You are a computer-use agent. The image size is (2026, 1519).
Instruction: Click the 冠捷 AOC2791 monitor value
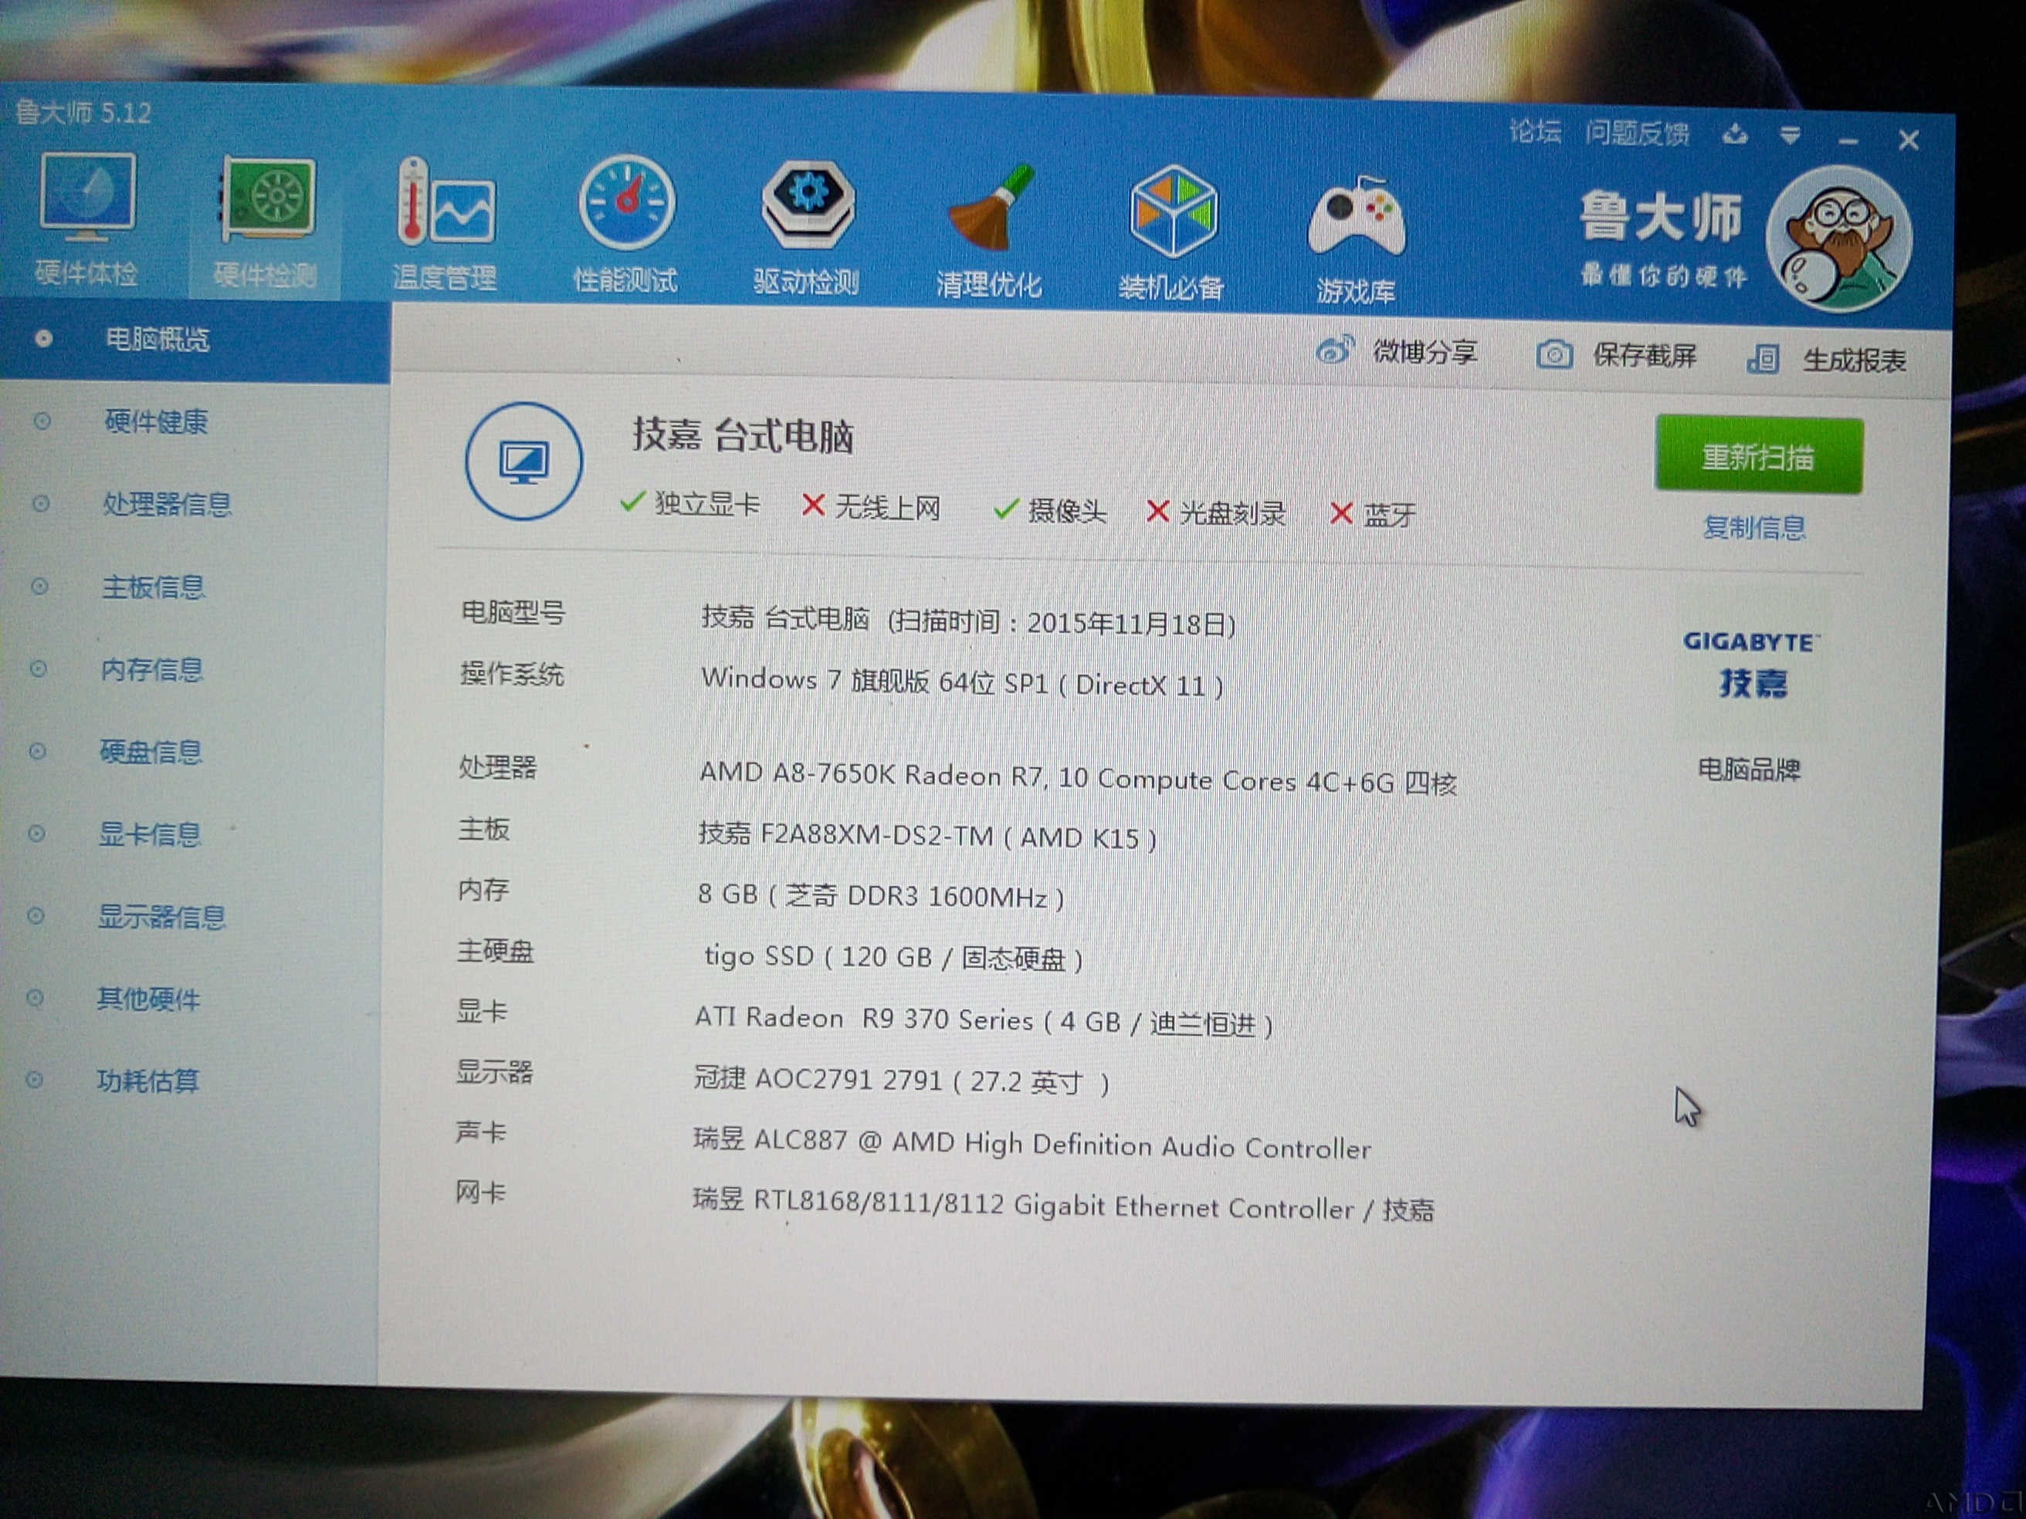pos(901,1081)
